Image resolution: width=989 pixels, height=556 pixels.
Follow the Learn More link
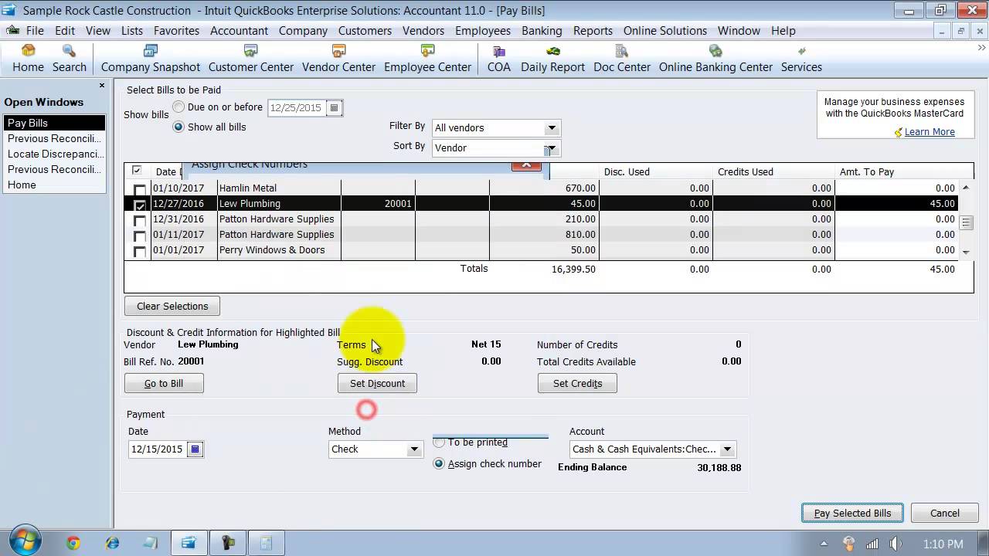(930, 132)
